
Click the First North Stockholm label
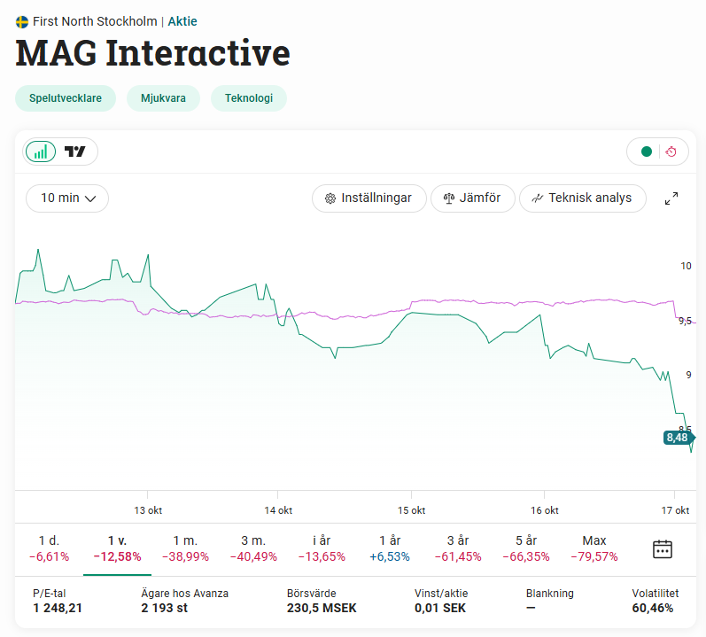coord(95,21)
